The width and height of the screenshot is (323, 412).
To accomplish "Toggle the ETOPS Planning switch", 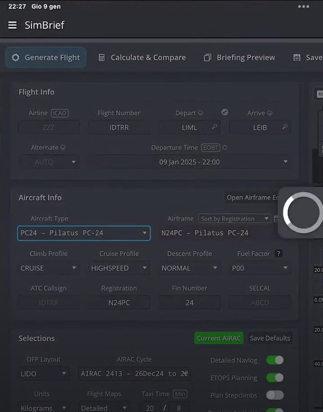I will tap(275, 377).
